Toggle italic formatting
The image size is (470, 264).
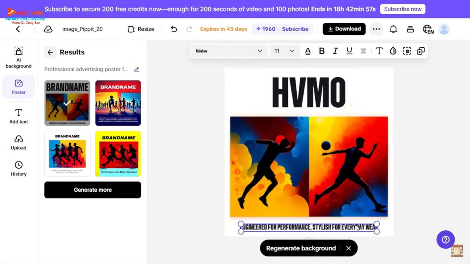click(x=335, y=51)
